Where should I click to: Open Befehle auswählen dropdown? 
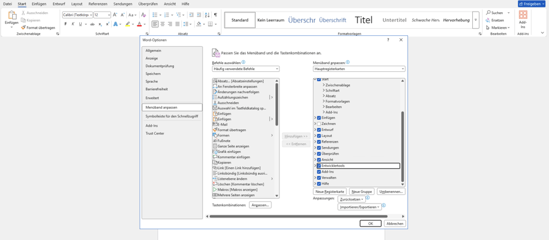click(x=246, y=69)
